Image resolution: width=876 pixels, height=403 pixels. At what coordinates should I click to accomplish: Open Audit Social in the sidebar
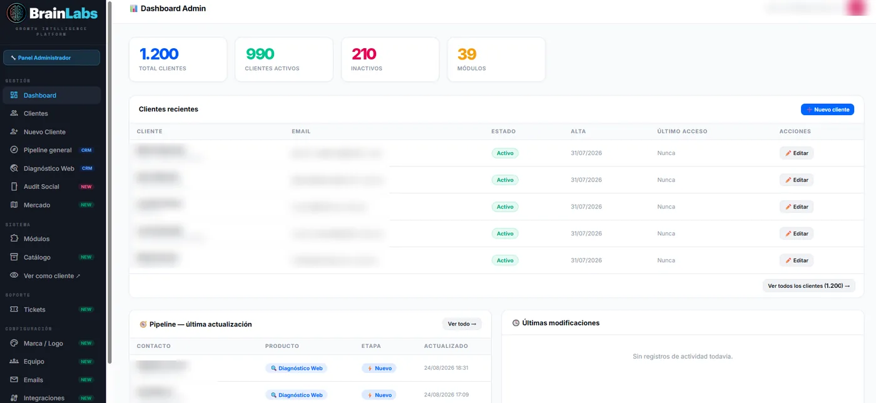tap(51, 186)
